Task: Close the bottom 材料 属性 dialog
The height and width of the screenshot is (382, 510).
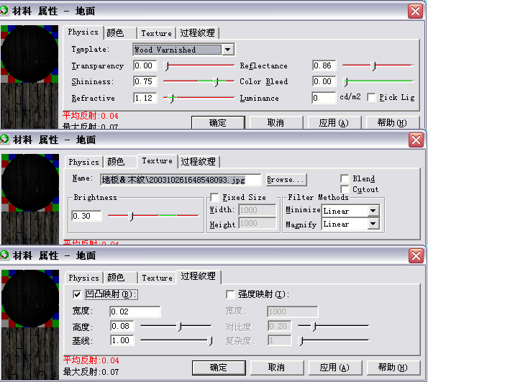Action: [x=416, y=256]
